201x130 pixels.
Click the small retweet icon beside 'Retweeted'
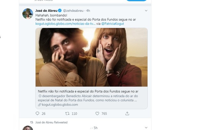click(31, 122)
